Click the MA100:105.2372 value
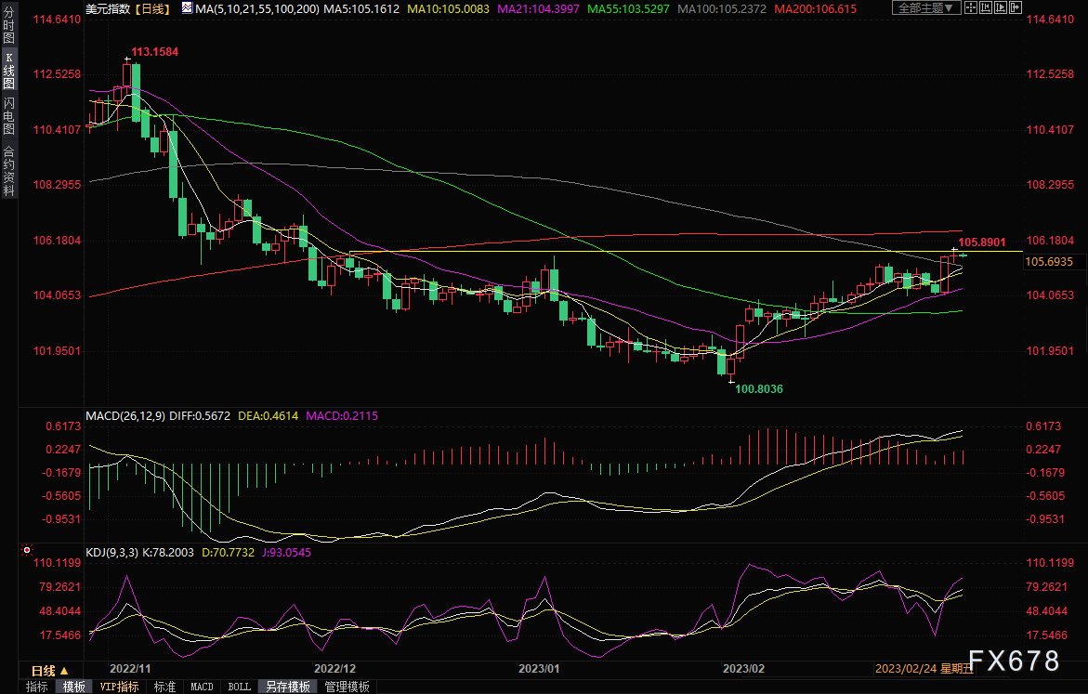 point(722,9)
